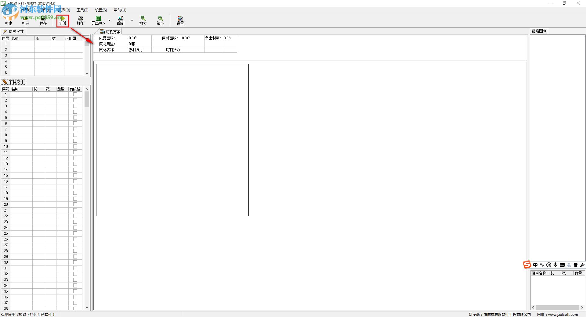Switch the IME 中 Chinese/English mode icon
The width and height of the screenshot is (586, 317).
(x=535, y=265)
